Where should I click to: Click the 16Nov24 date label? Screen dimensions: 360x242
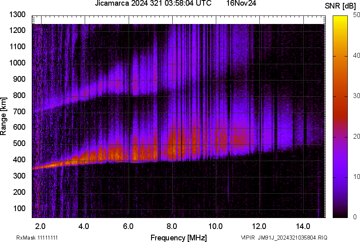pyautogui.click(x=241, y=3)
